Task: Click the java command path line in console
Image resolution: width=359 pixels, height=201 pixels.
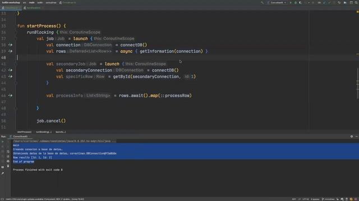Action: pos(65,141)
